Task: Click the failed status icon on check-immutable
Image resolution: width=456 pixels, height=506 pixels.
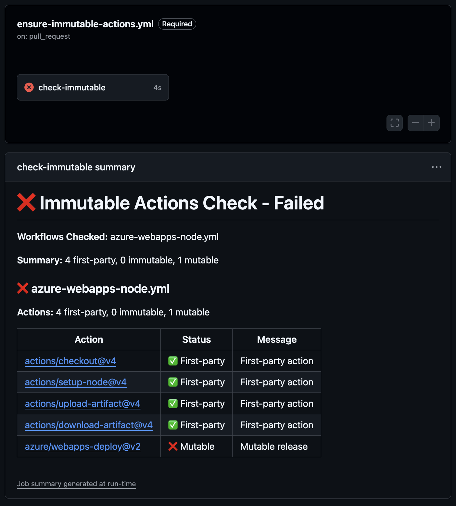Action: (29, 87)
